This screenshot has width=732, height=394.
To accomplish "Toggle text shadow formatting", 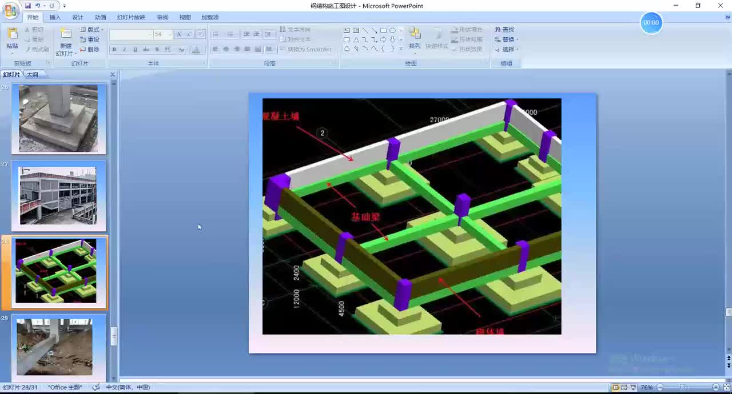I will (x=157, y=50).
